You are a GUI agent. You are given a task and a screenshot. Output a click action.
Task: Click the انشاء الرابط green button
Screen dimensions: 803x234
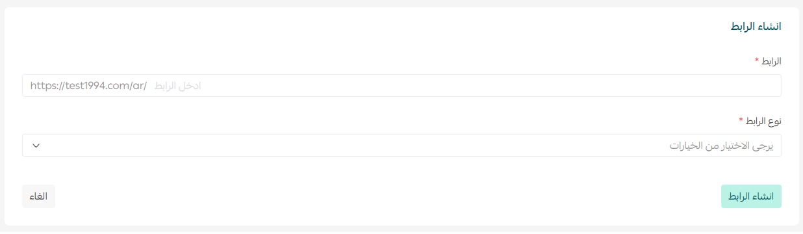coord(751,196)
